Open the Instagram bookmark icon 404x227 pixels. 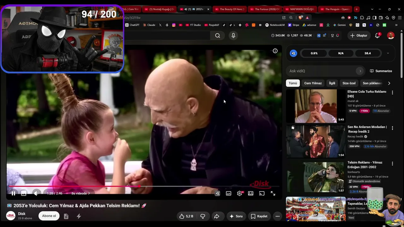(174, 25)
